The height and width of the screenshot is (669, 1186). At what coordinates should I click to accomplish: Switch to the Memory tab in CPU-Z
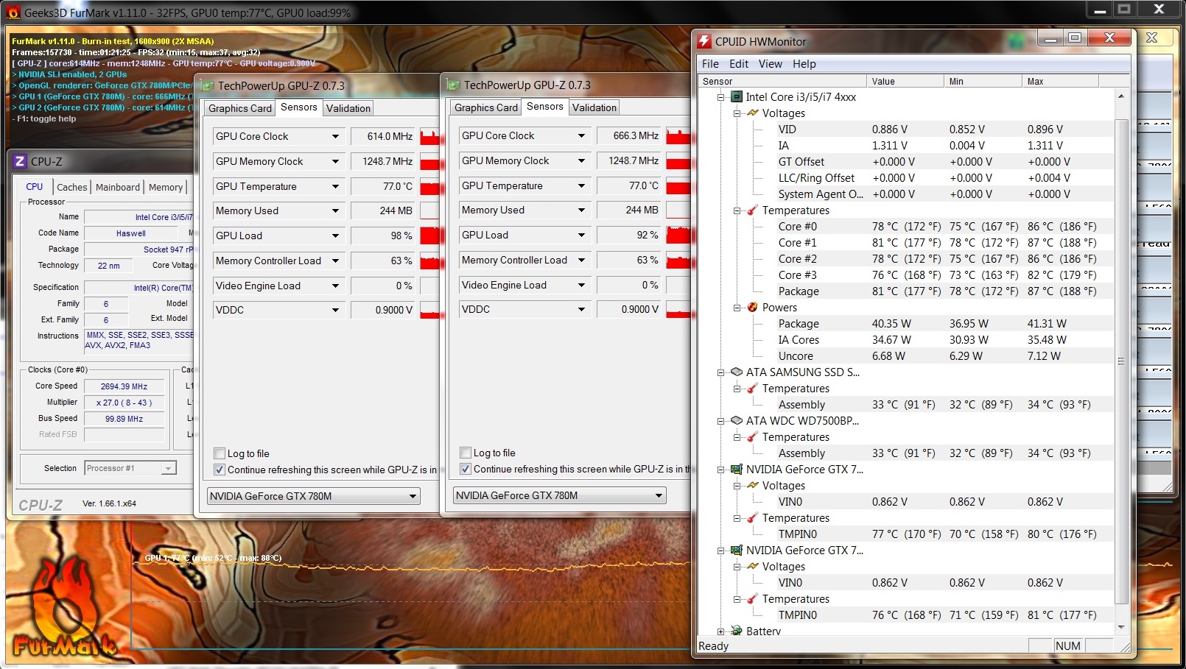click(x=166, y=187)
